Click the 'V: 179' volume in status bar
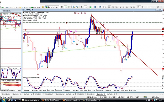Viewport: 164px width, 102px height. click(x=137, y=97)
